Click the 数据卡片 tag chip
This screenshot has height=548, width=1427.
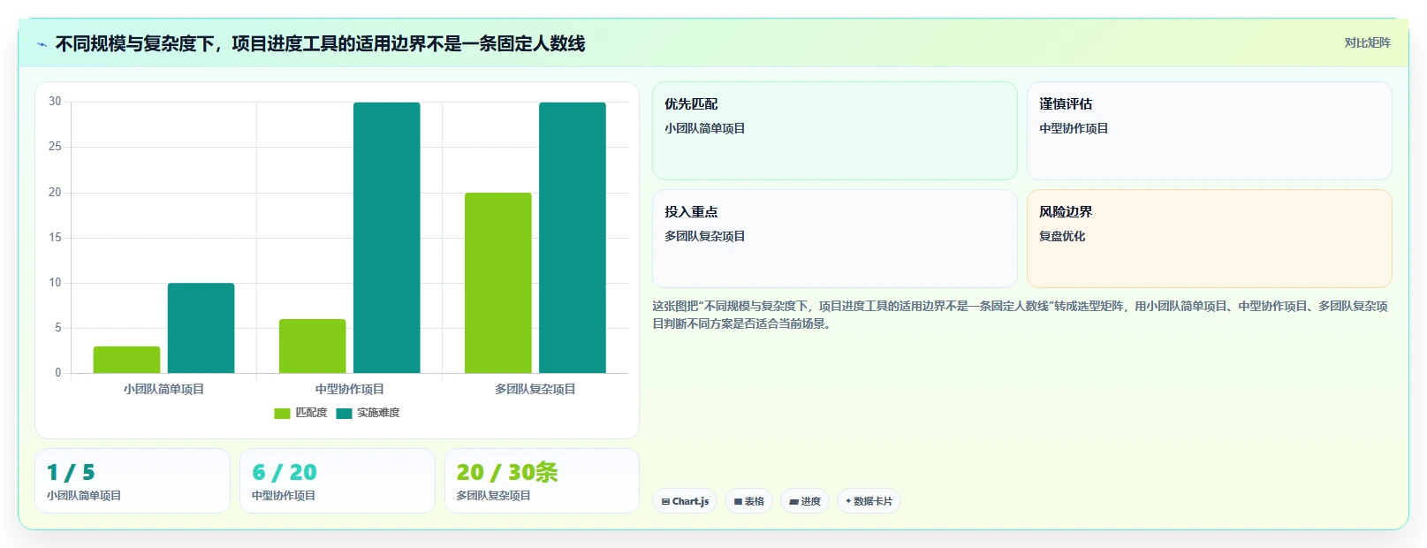click(869, 501)
